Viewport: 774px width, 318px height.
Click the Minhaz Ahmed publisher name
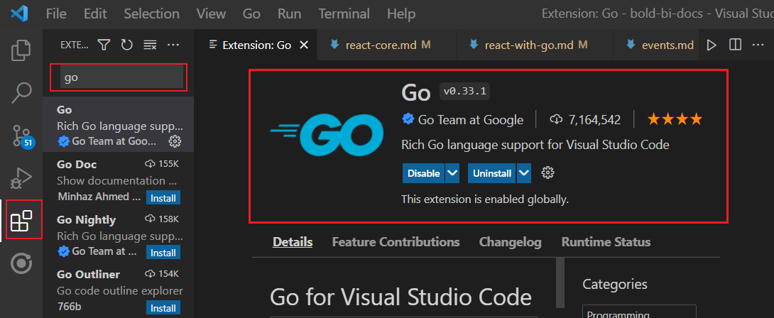coord(99,197)
